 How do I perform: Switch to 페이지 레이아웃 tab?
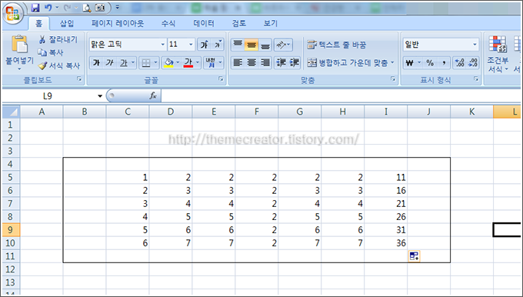pos(118,23)
